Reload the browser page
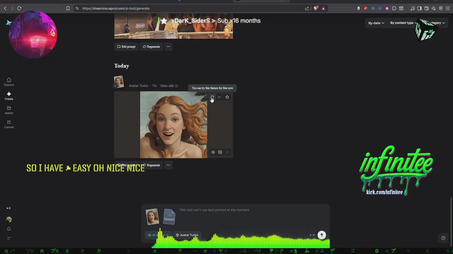 click(x=19, y=8)
